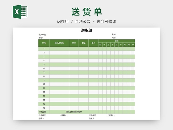Select the serial number 15 cell
The height and width of the screenshot is (130, 173).
[44, 104]
